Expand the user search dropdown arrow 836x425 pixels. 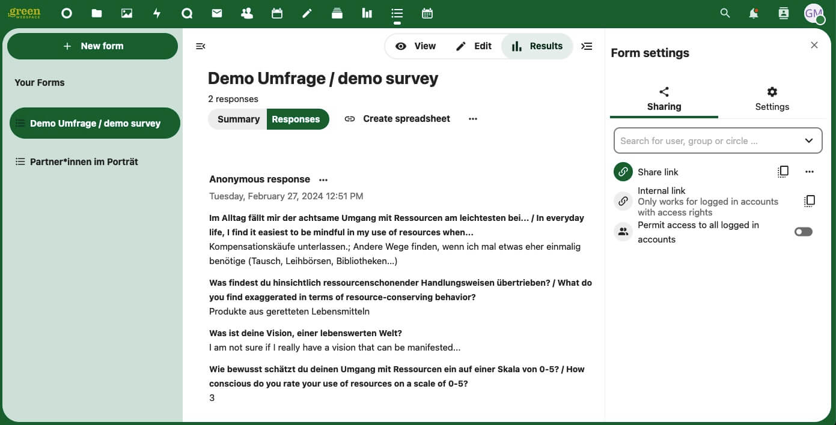(x=809, y=141)
